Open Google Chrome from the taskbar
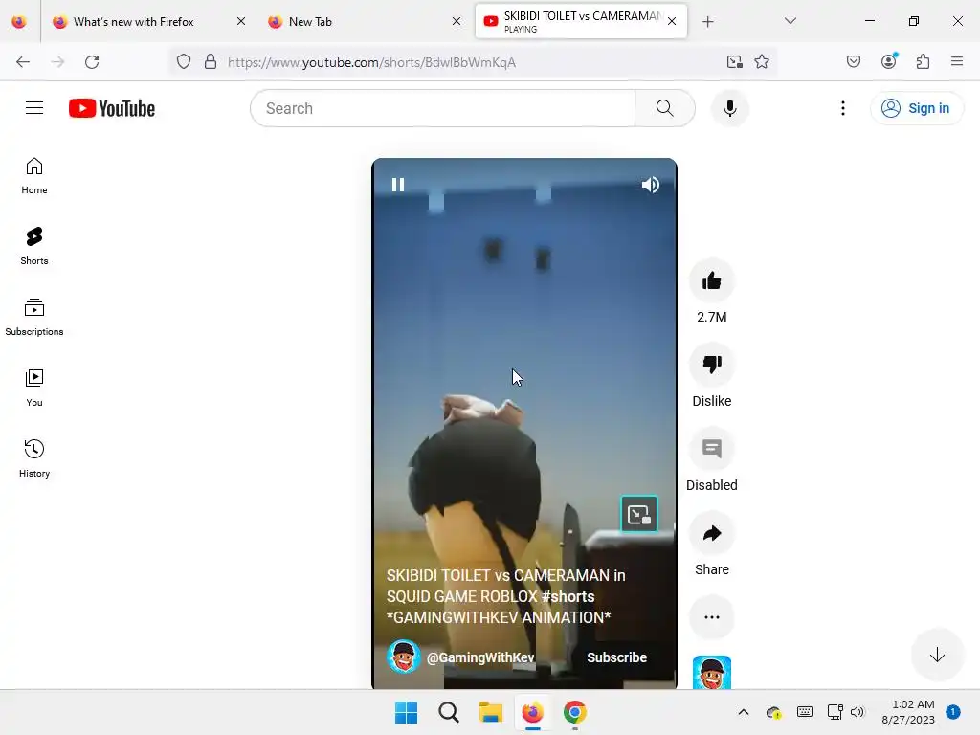980x735 pixels. click(575, 712)
